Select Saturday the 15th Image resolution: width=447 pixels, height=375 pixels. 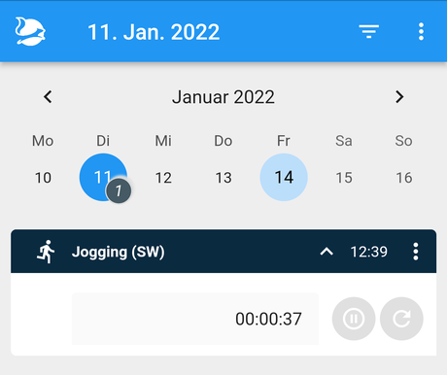[344, 178]
